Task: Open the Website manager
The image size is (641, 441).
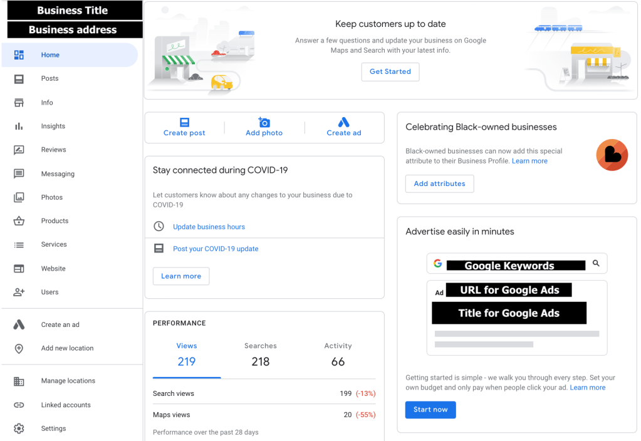Action: pyautogui.click(x=53, y=268)
